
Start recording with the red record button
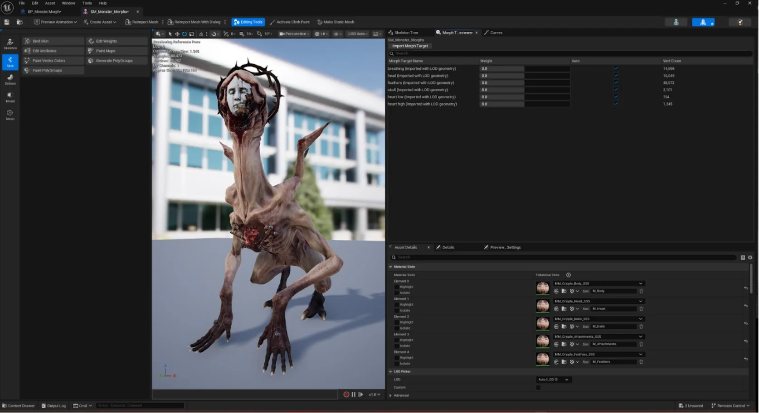(x=346, y=394)
